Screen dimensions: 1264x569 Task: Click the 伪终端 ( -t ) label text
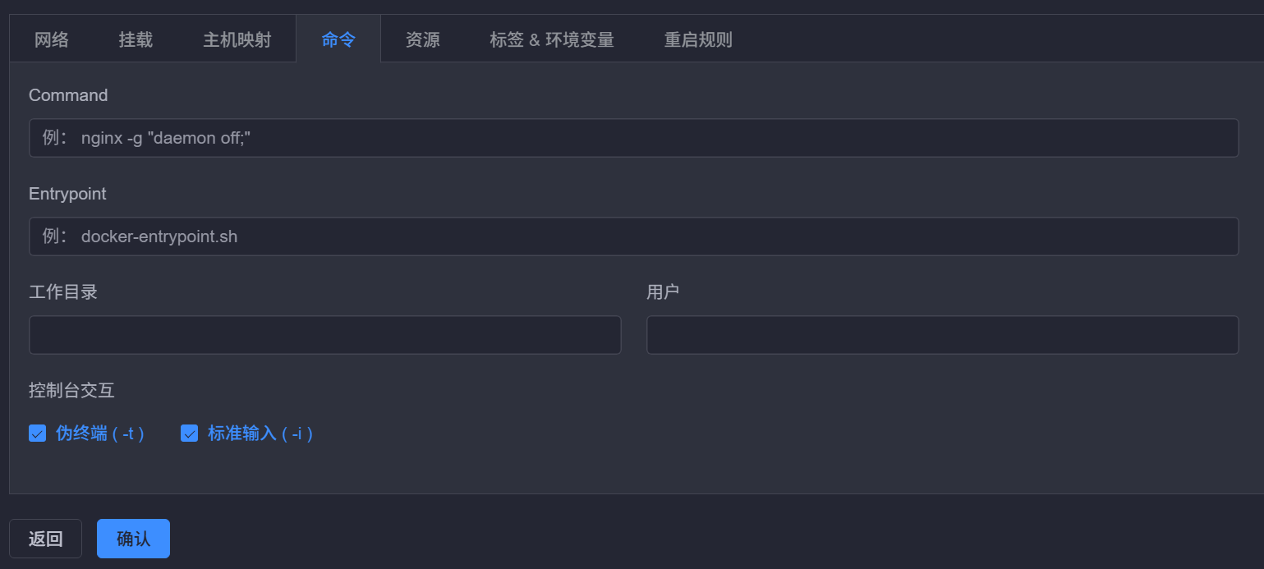[100, 434]
